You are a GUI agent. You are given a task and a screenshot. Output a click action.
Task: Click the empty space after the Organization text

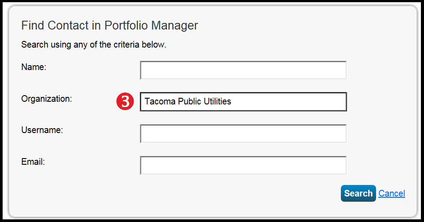(x=288, y=102)
